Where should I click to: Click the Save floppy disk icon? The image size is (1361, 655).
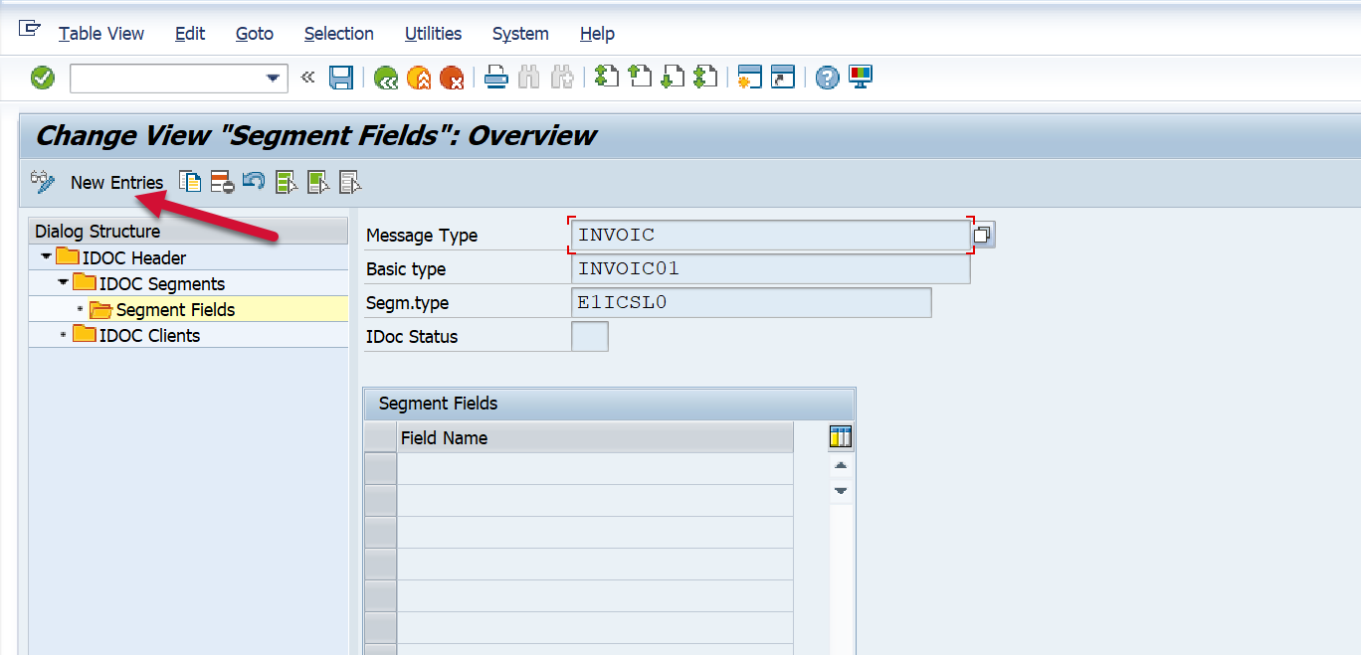coord(341,78)
